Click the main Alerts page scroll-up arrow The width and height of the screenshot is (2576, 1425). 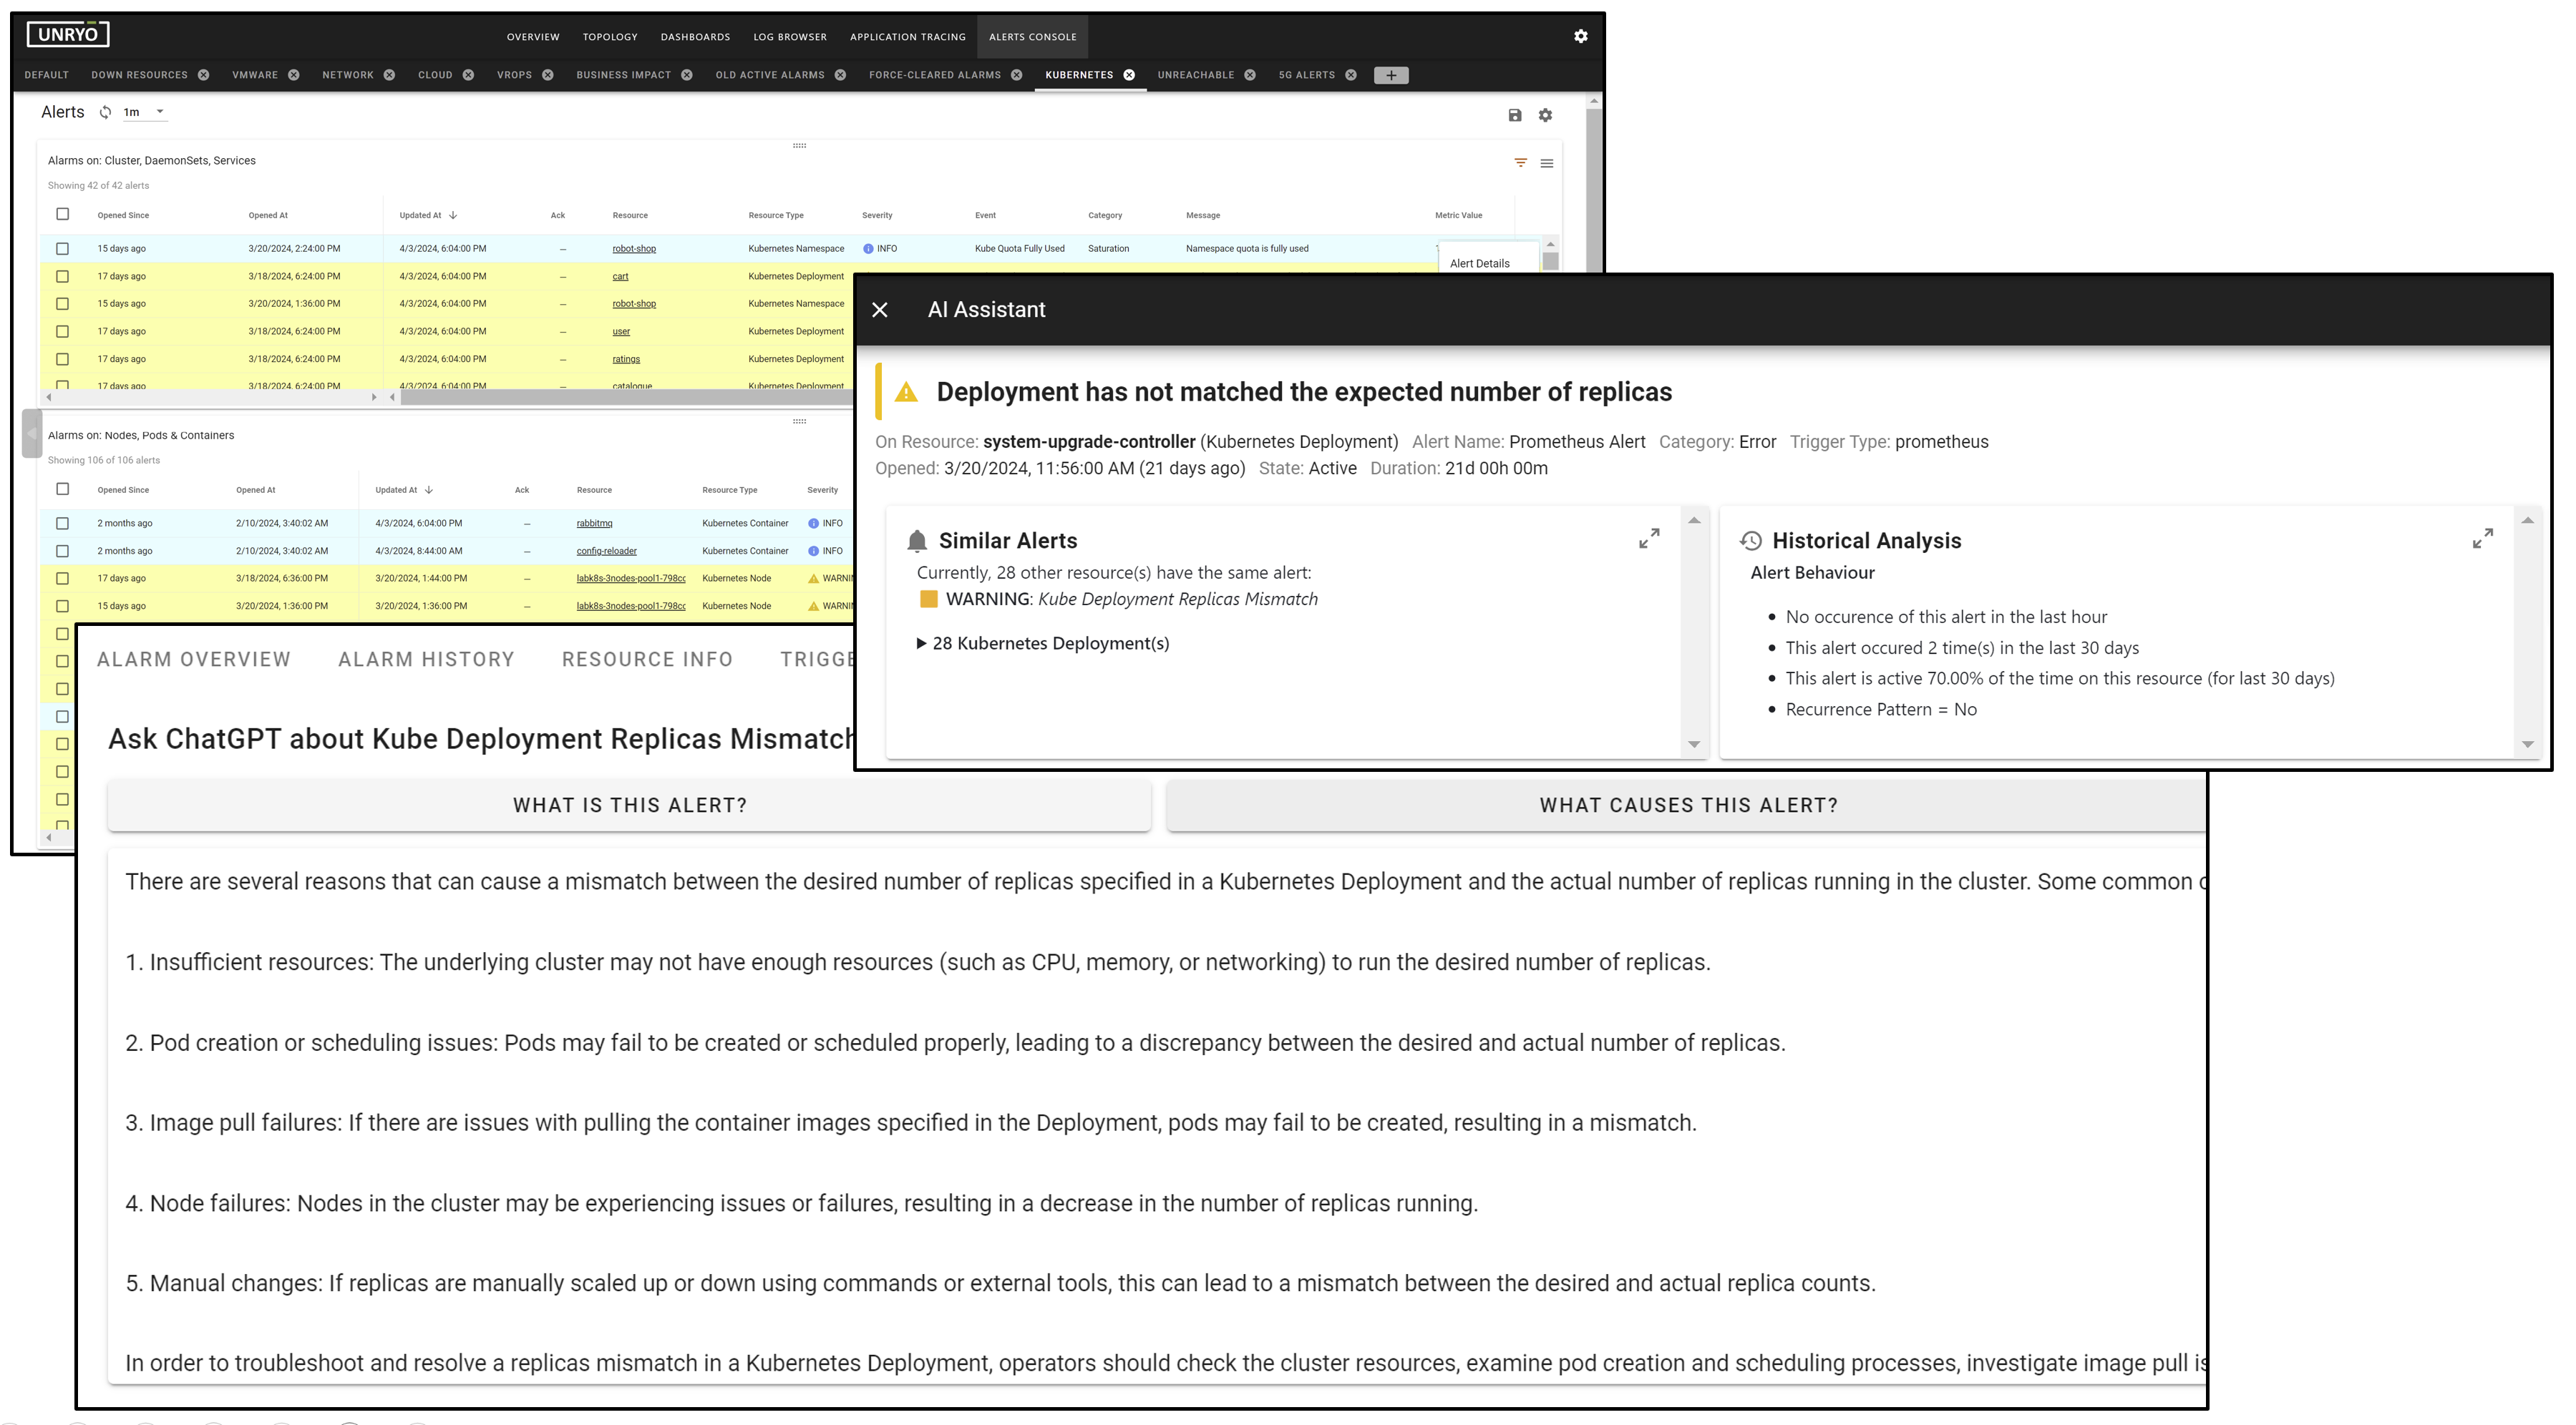(x=1594, y=101)
